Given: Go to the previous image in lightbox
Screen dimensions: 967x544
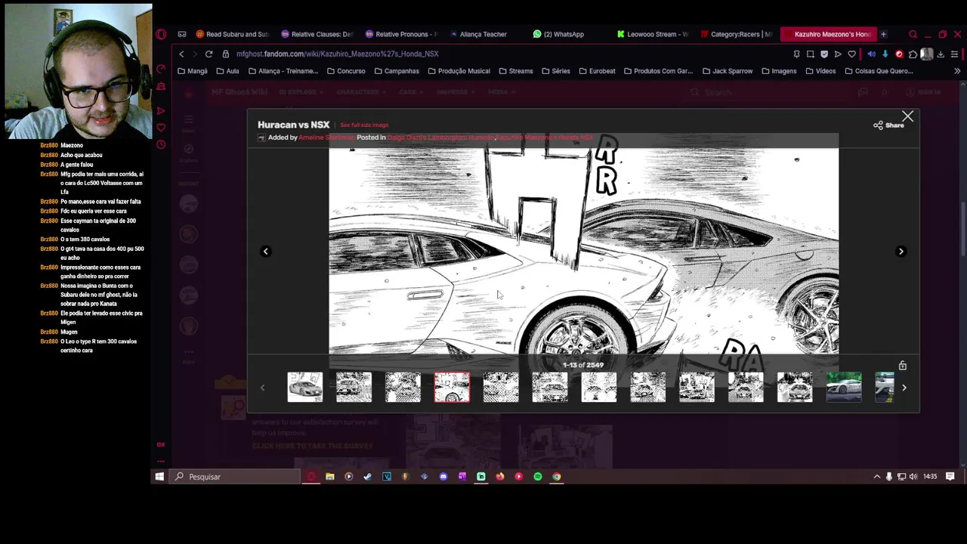Looking at the screenshot, I should click(265, 252).
